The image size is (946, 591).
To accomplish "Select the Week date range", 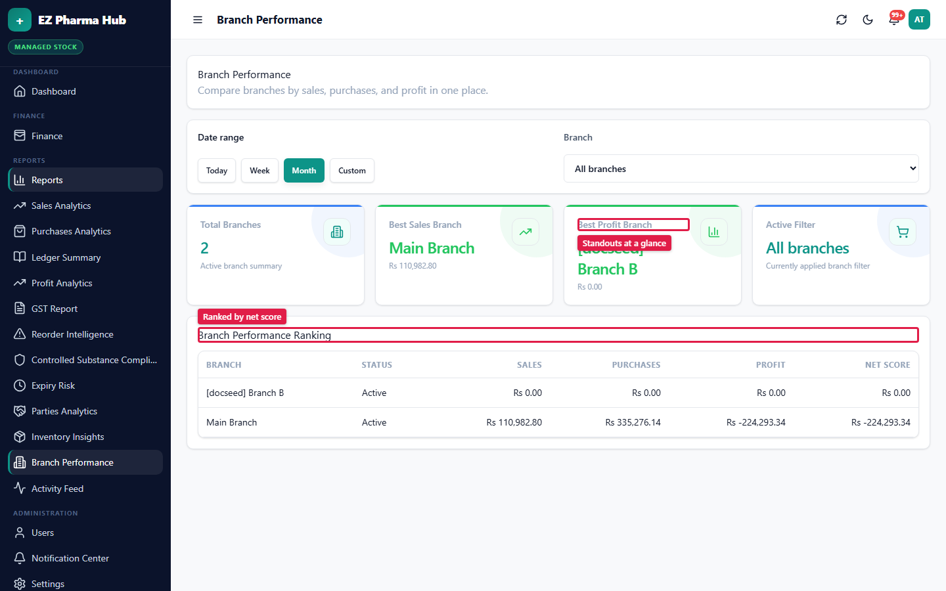I will [259, 171].
